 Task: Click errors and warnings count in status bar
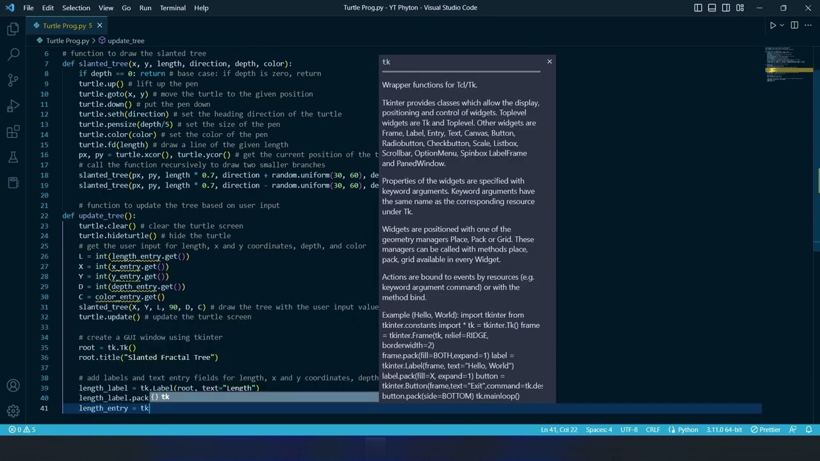coord(22,430)
